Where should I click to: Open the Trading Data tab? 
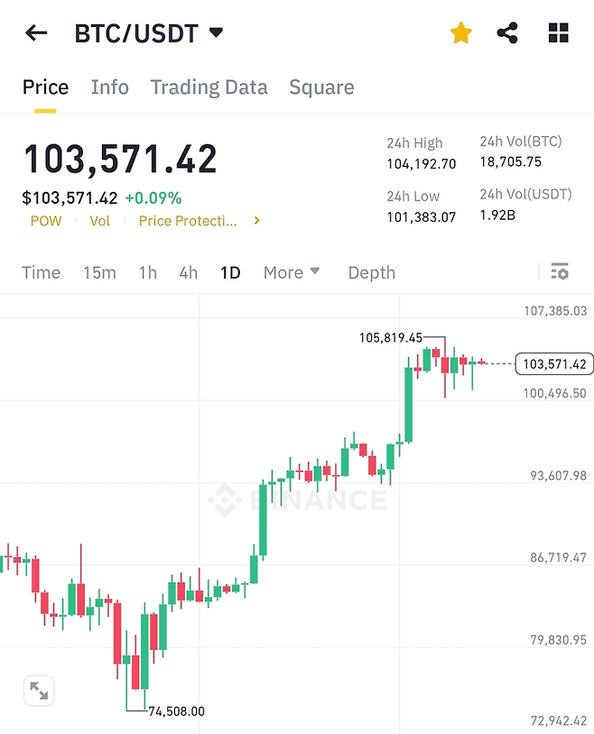point(209,87)
